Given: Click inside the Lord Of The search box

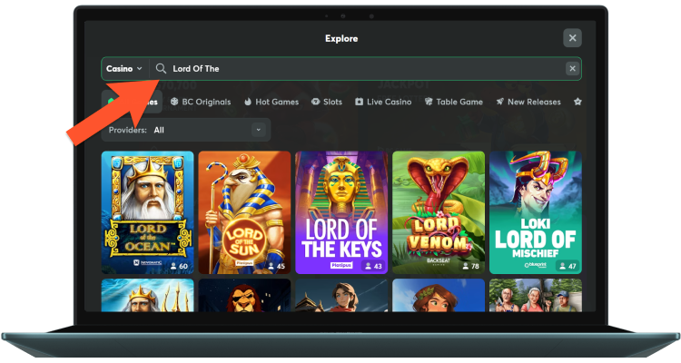Looking at the screenshot, I should coord(363,69).
